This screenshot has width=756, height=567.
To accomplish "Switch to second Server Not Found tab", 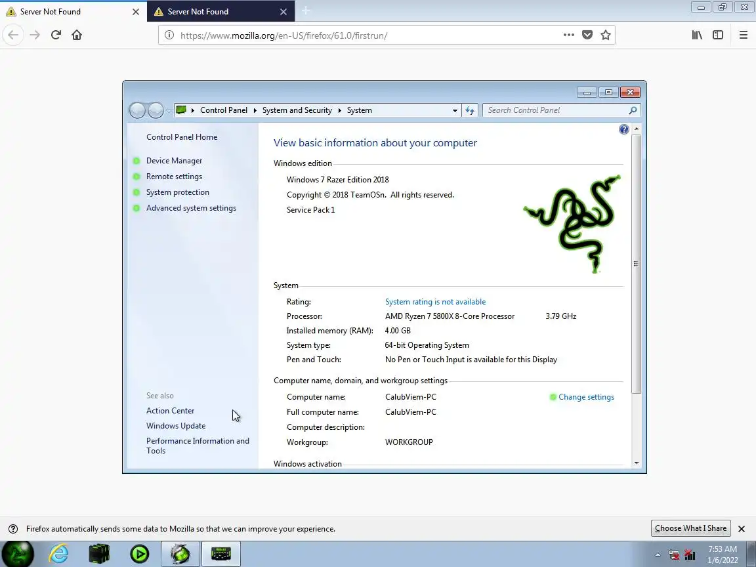I will coord(220,11).
